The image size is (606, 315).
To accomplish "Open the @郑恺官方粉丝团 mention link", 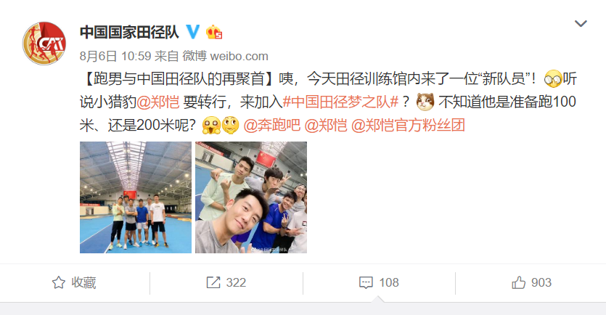I will [x=408, y=126].
